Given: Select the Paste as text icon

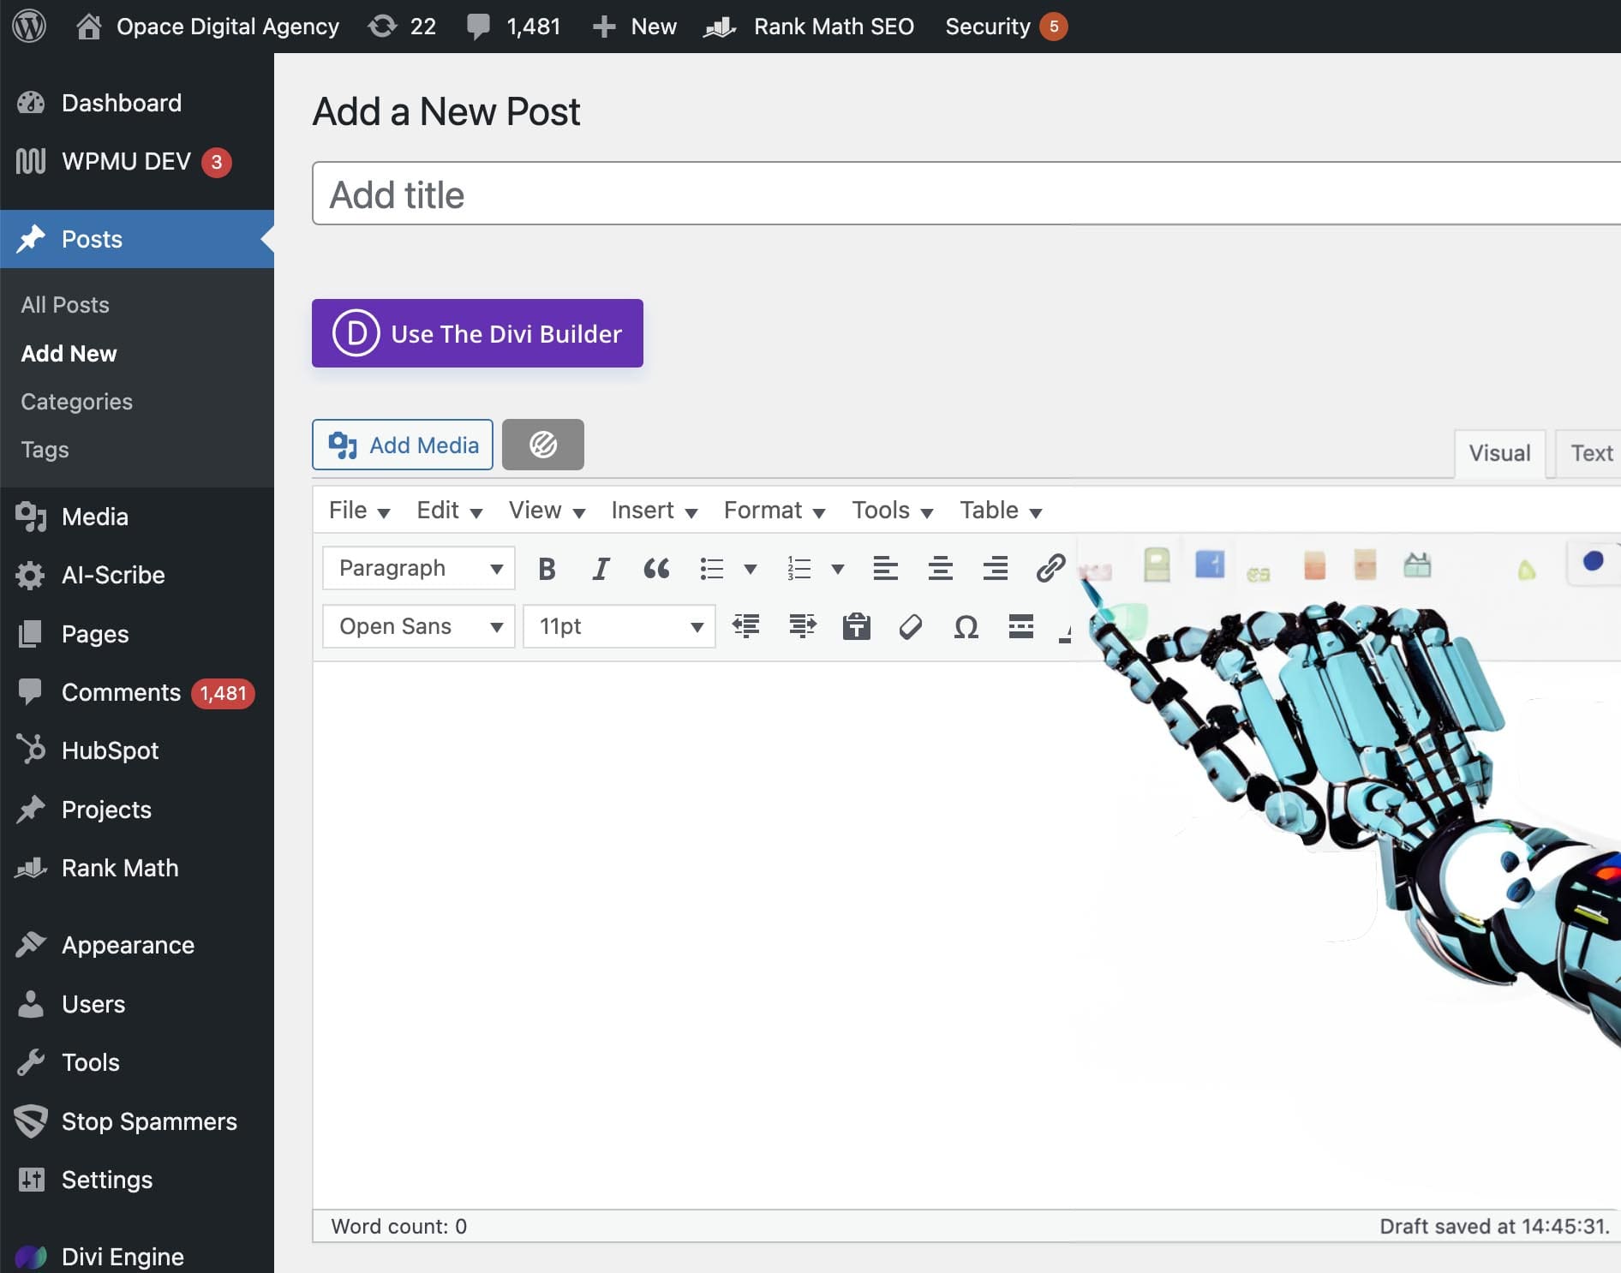Looking at the screenshot, I should point(856,626).
